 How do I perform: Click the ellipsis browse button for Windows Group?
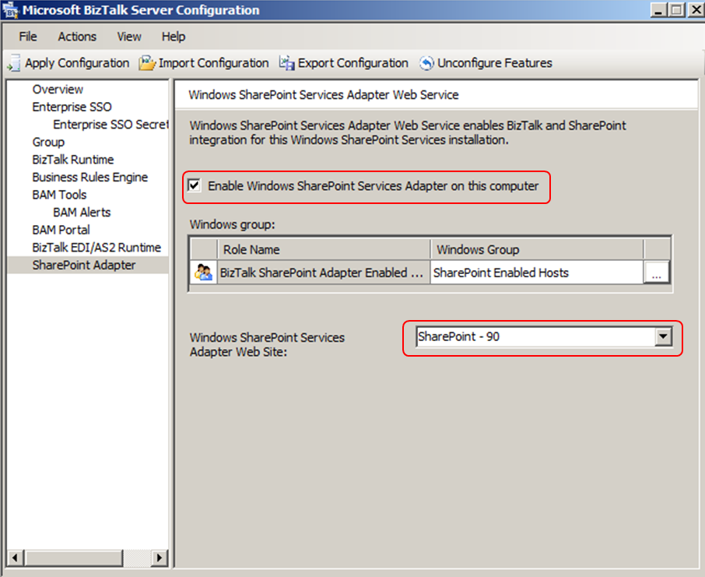(x=656, y=273)
